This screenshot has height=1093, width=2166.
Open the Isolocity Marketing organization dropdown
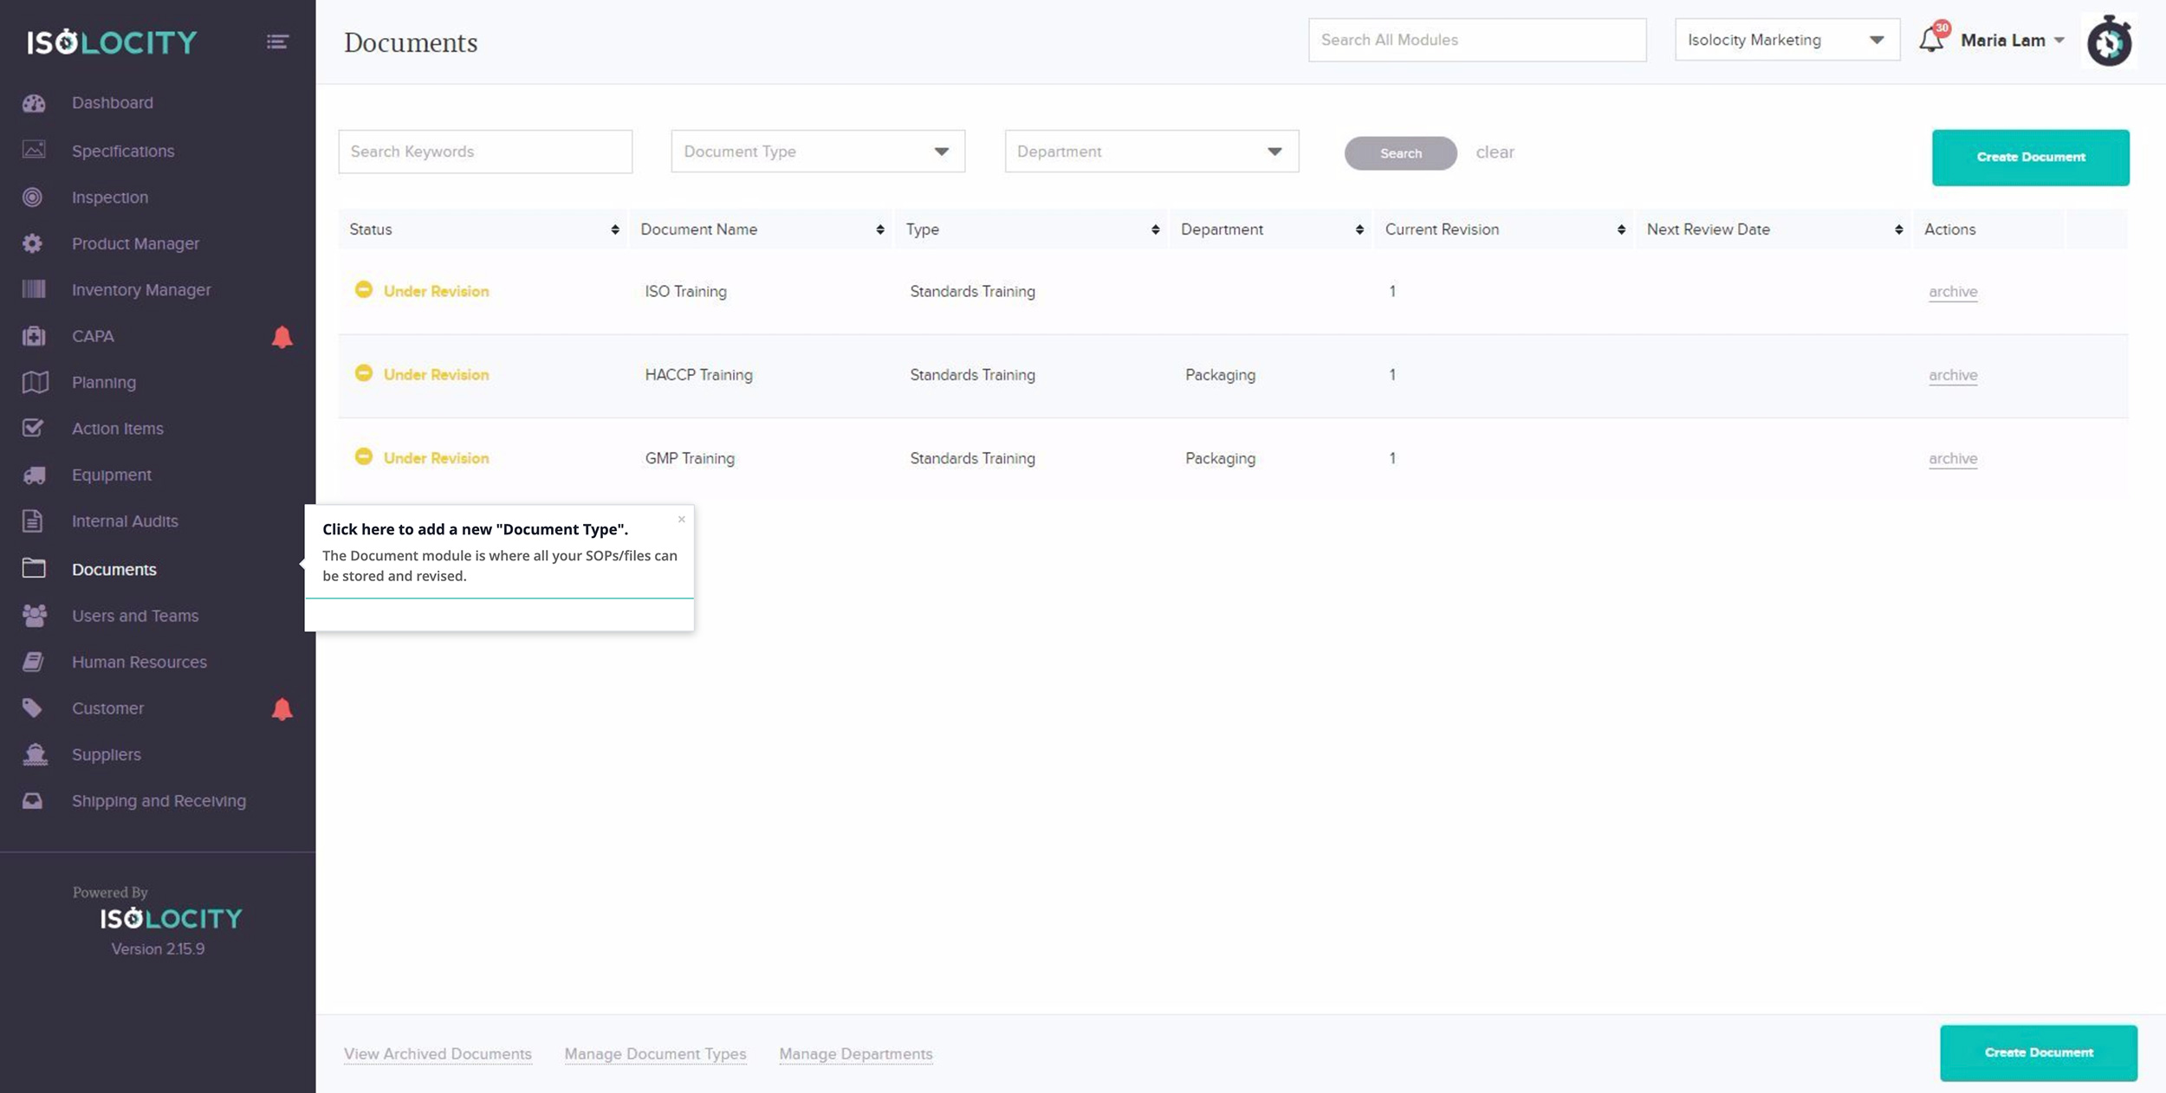click(x=1787, y=40)
